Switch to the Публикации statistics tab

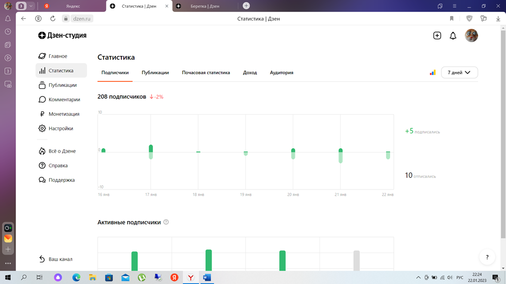click(x=155, y=72)
